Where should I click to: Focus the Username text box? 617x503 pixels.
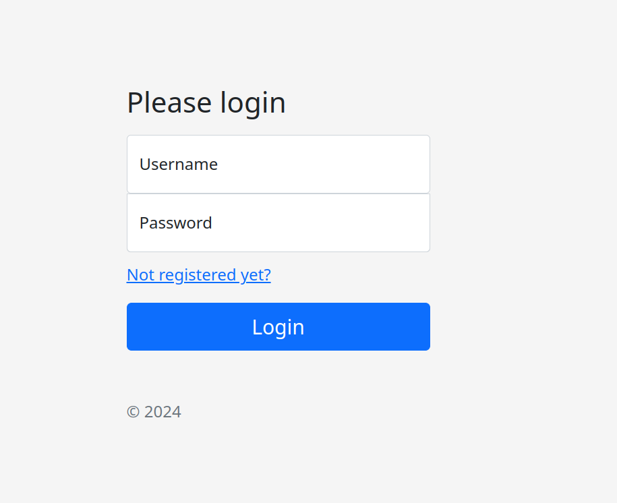click(x=278, y=164)
